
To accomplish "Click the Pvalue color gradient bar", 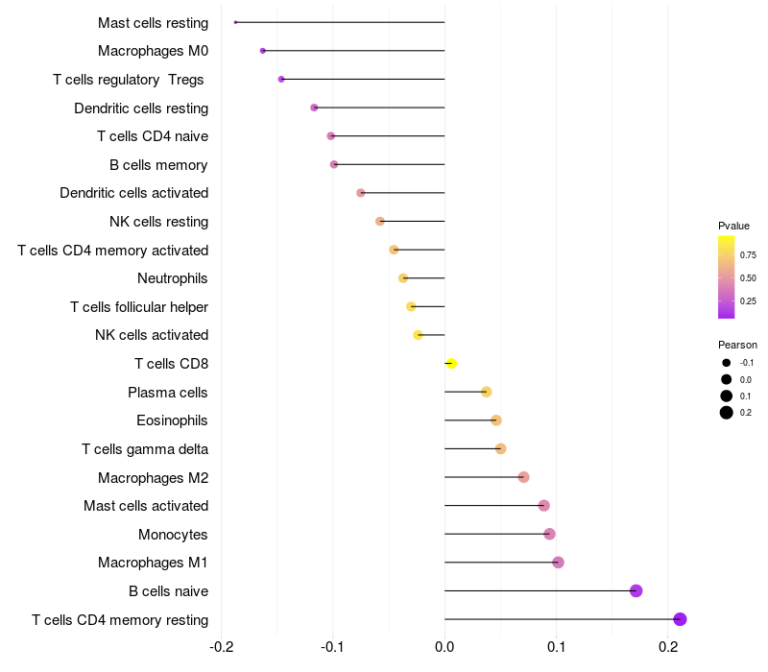I will pos(726,276).
